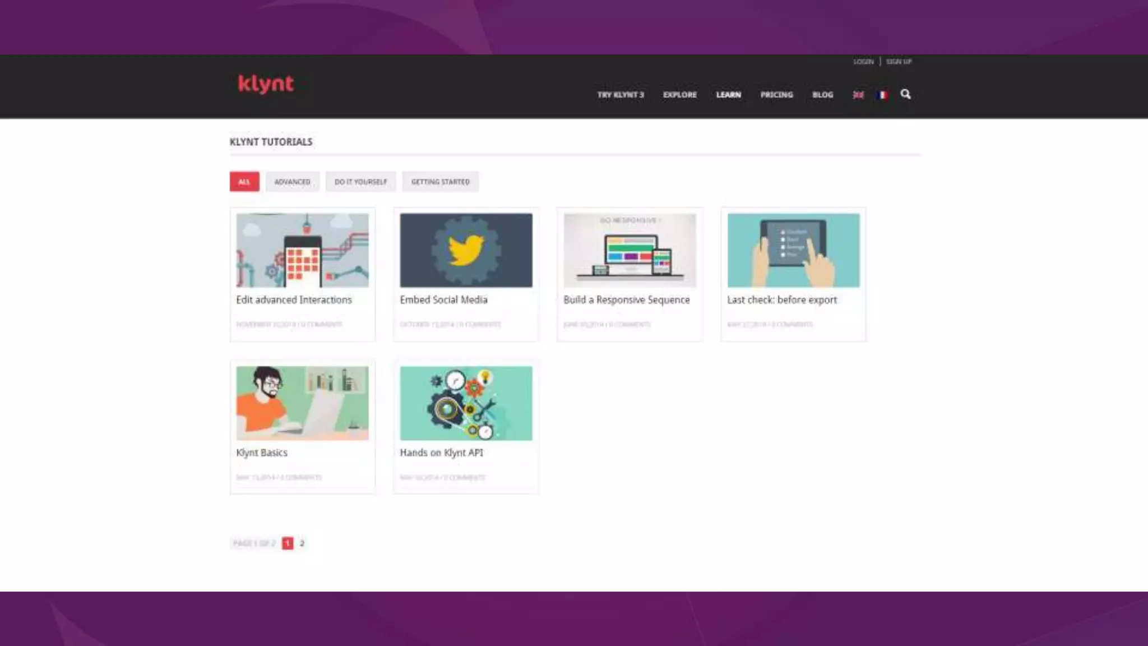Select the All filter tab
The height and width of the screenshot is (646, 1148).
click(x=244, y=182)
